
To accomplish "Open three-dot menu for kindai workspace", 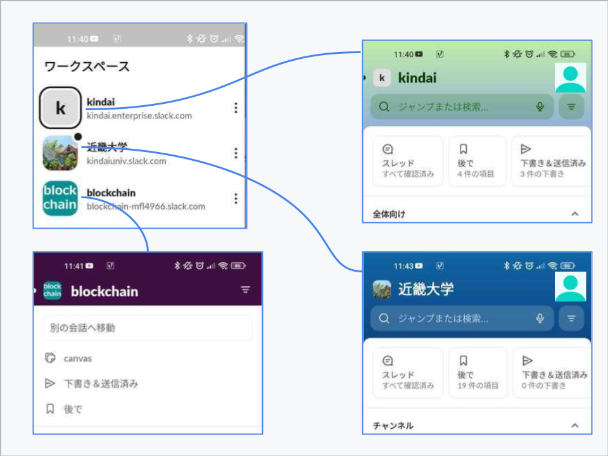I will point(236,108).
